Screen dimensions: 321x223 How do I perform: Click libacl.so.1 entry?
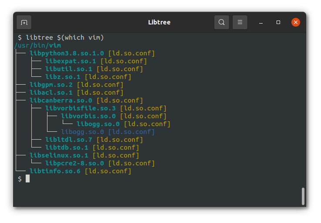pyautogui.click(x=51, y=93)
